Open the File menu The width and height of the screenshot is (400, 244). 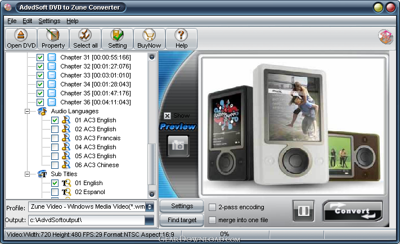(12, 21)
